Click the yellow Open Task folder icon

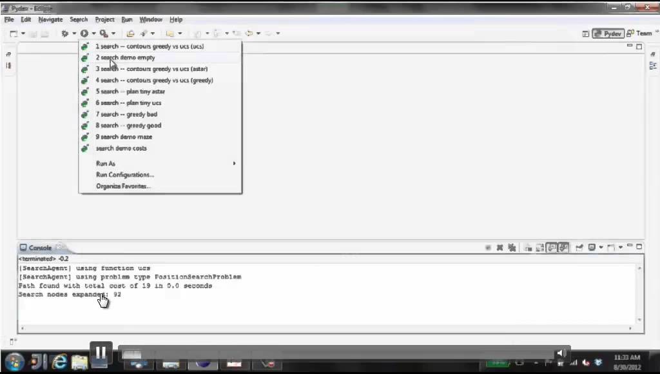click(x=170, y=34)
